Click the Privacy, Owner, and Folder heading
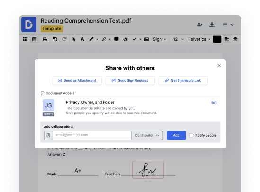 click(90, 102)
